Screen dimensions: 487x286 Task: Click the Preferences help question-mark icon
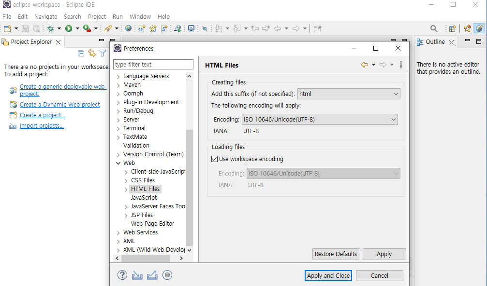(x=122, y=275)
